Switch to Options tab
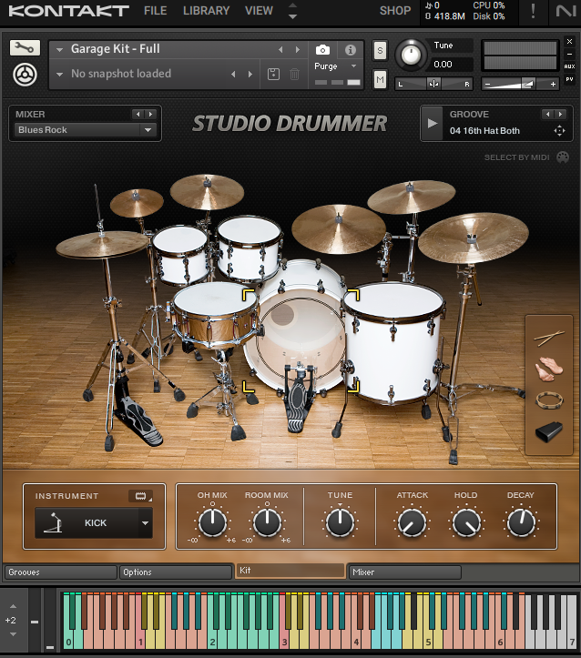The image size is (581, 658). [x=176, y=572]
